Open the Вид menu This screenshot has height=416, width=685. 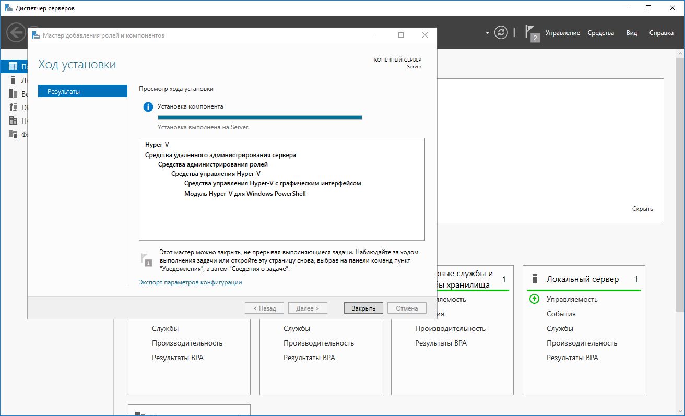point(631,33)
